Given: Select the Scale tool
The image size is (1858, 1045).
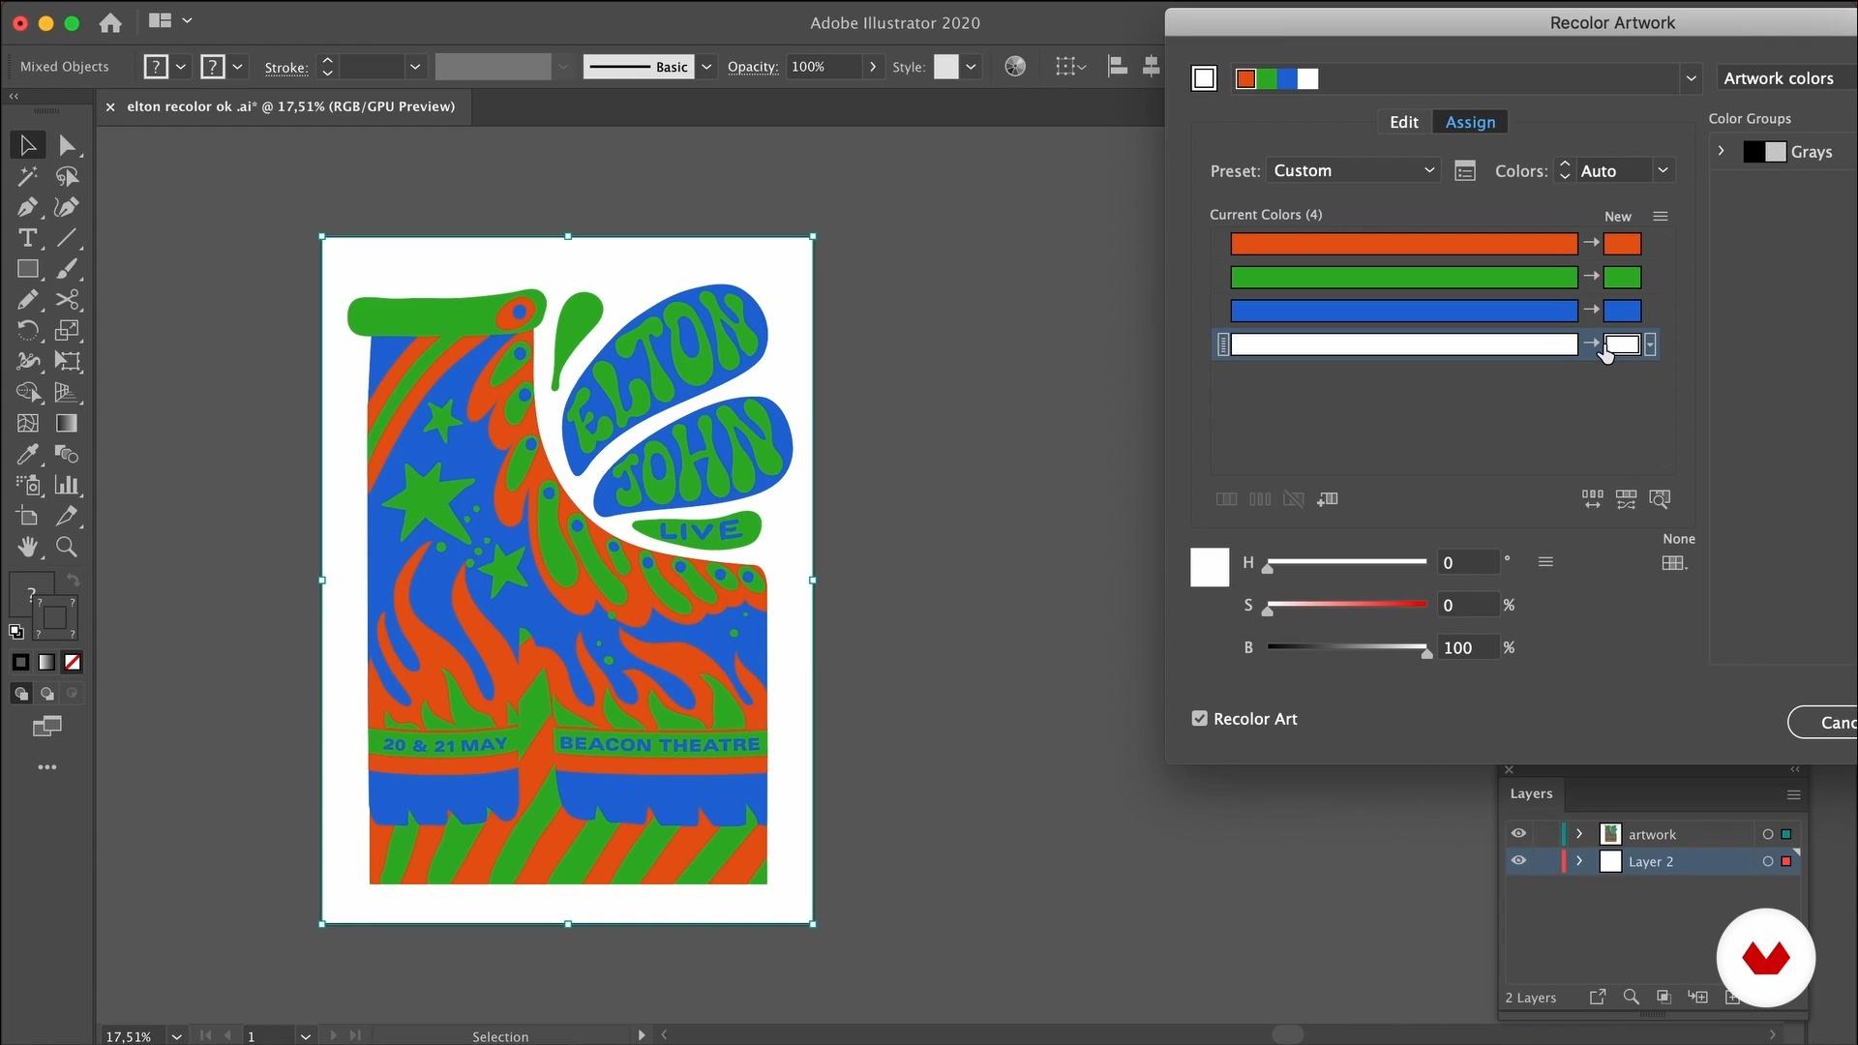Looking at the screenshot, I should [67, 331].
